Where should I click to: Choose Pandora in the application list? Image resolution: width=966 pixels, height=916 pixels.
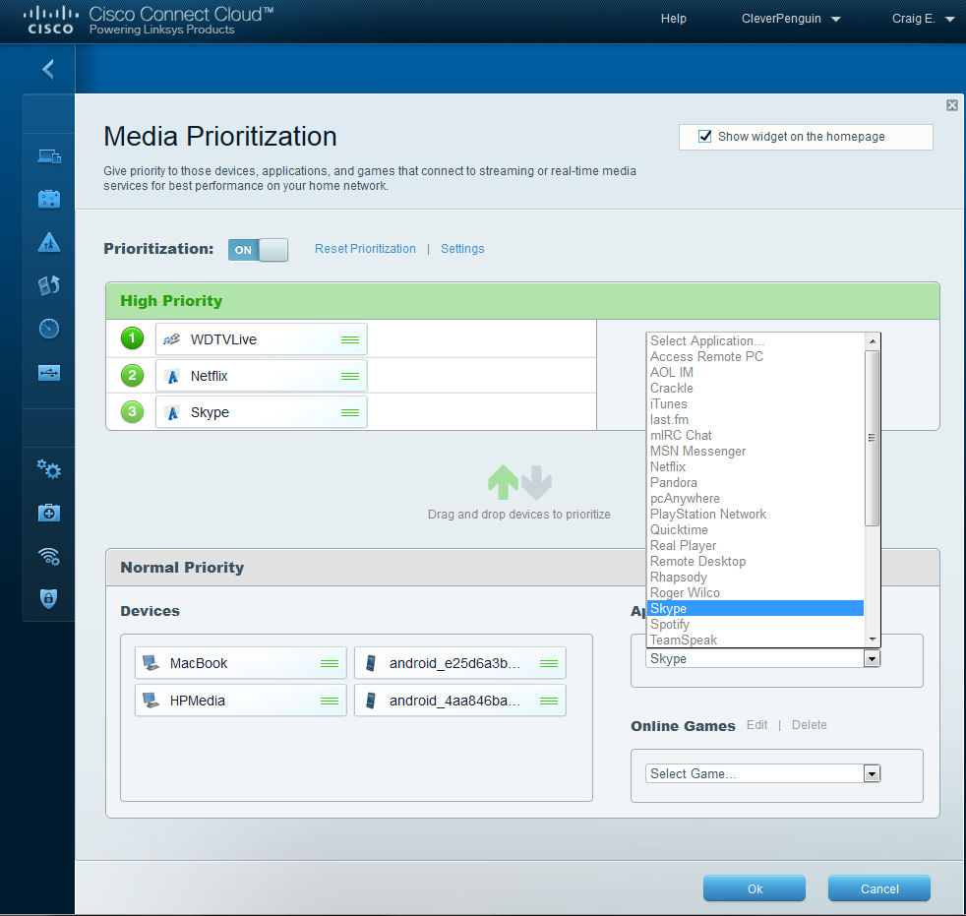755,482
